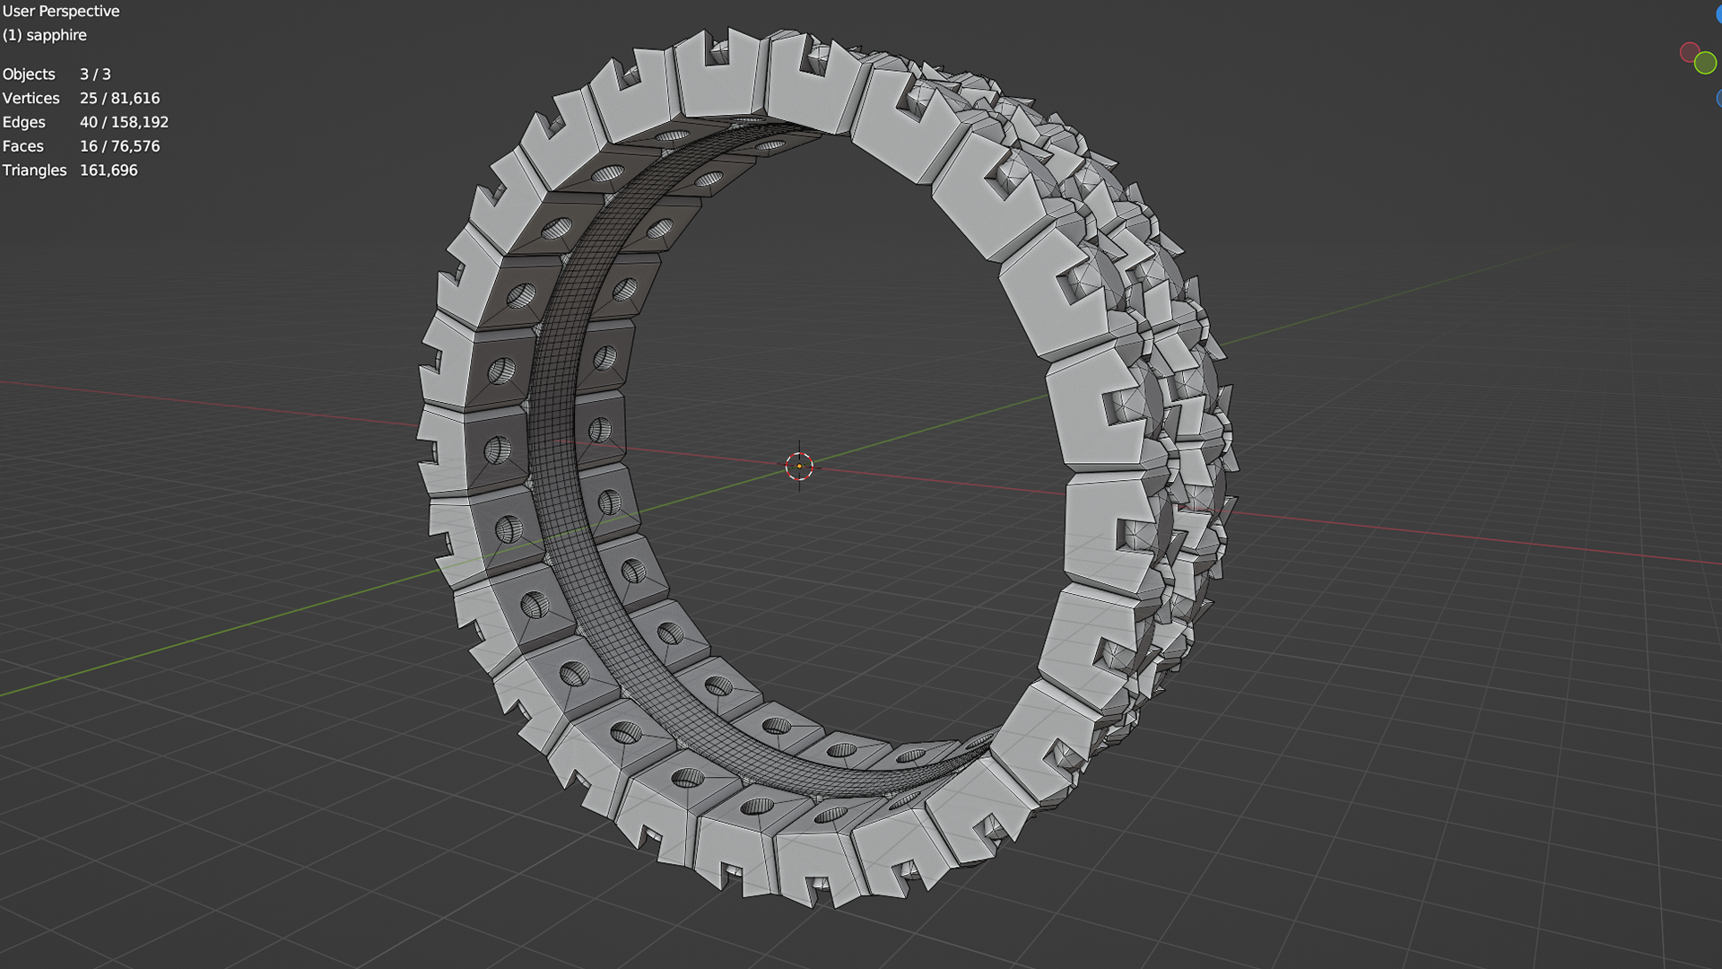Click the green negative Y axis gizmo circle
1722x969 pixels.
pyautogui.click(x=1705, y=63)
